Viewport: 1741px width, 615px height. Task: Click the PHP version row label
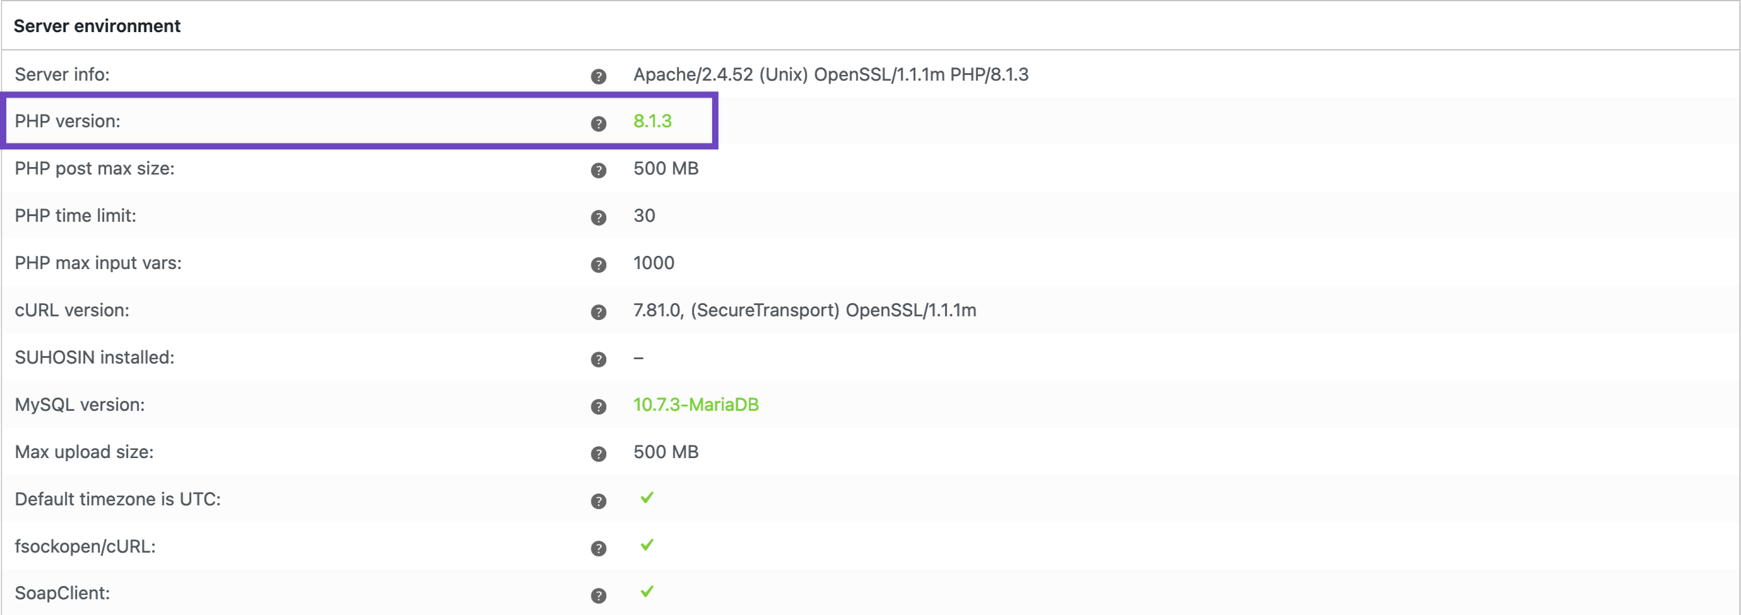tap(67, 122)
